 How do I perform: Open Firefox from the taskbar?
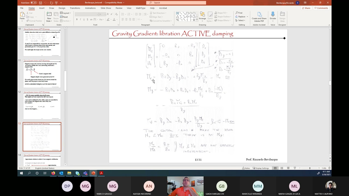point(53,173)
